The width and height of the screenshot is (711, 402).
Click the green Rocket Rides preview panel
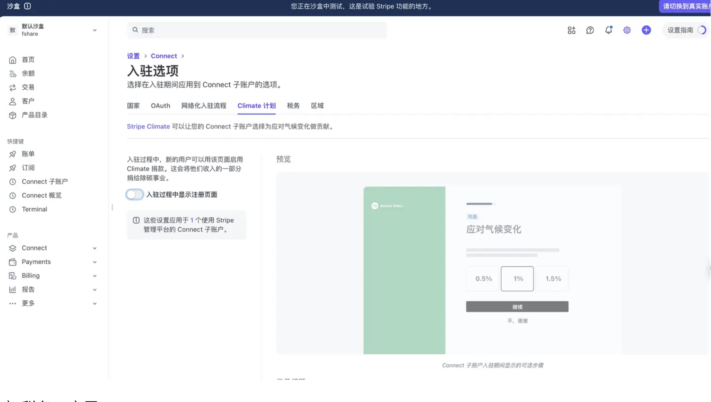tap(405, 270)
